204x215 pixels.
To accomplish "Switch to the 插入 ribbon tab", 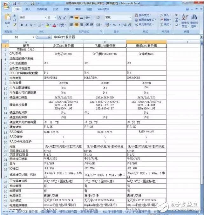I will pos(28,9).
